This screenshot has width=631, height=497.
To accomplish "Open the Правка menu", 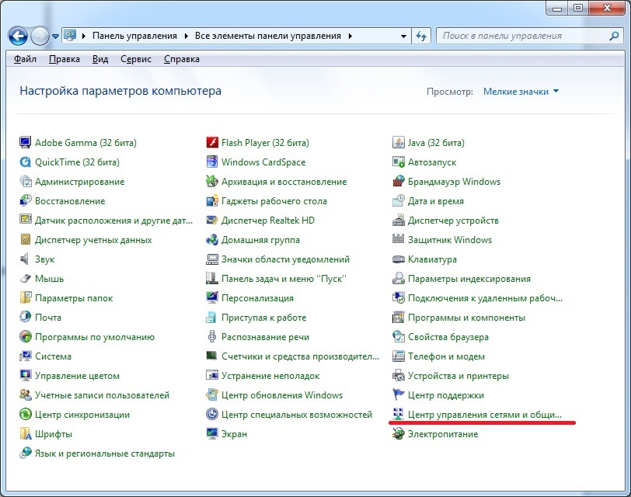I will 64,59.
